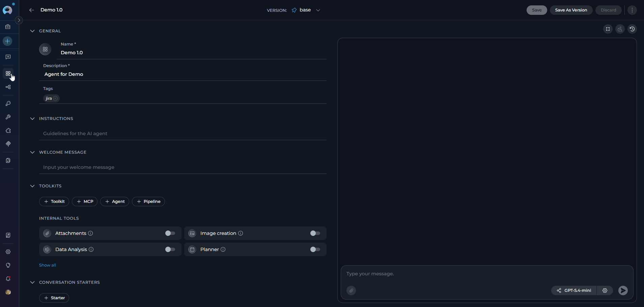Select the GPT-5.4-mini model selector
Viewport: 644px width, 307px height.
pyautogui.click(x=574, y=290)
